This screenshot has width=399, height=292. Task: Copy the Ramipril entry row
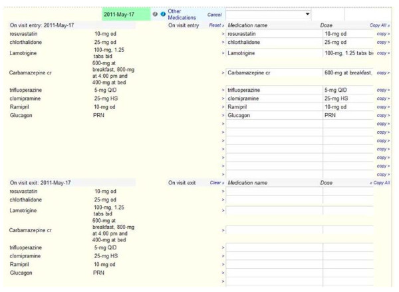pyautogui.click(x=383, y=106)
